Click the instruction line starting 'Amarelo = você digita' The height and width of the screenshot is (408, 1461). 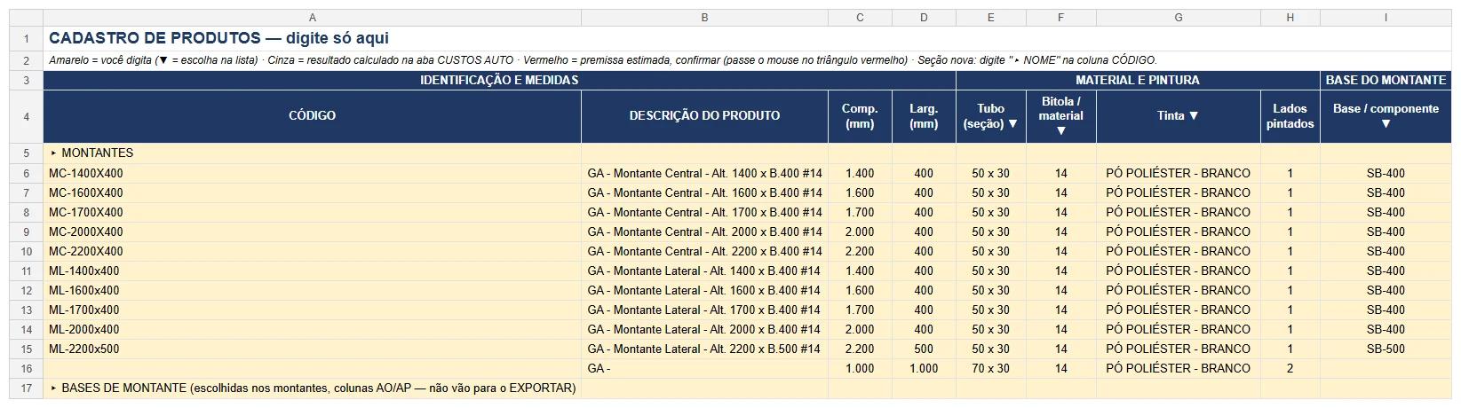point(603,60)
